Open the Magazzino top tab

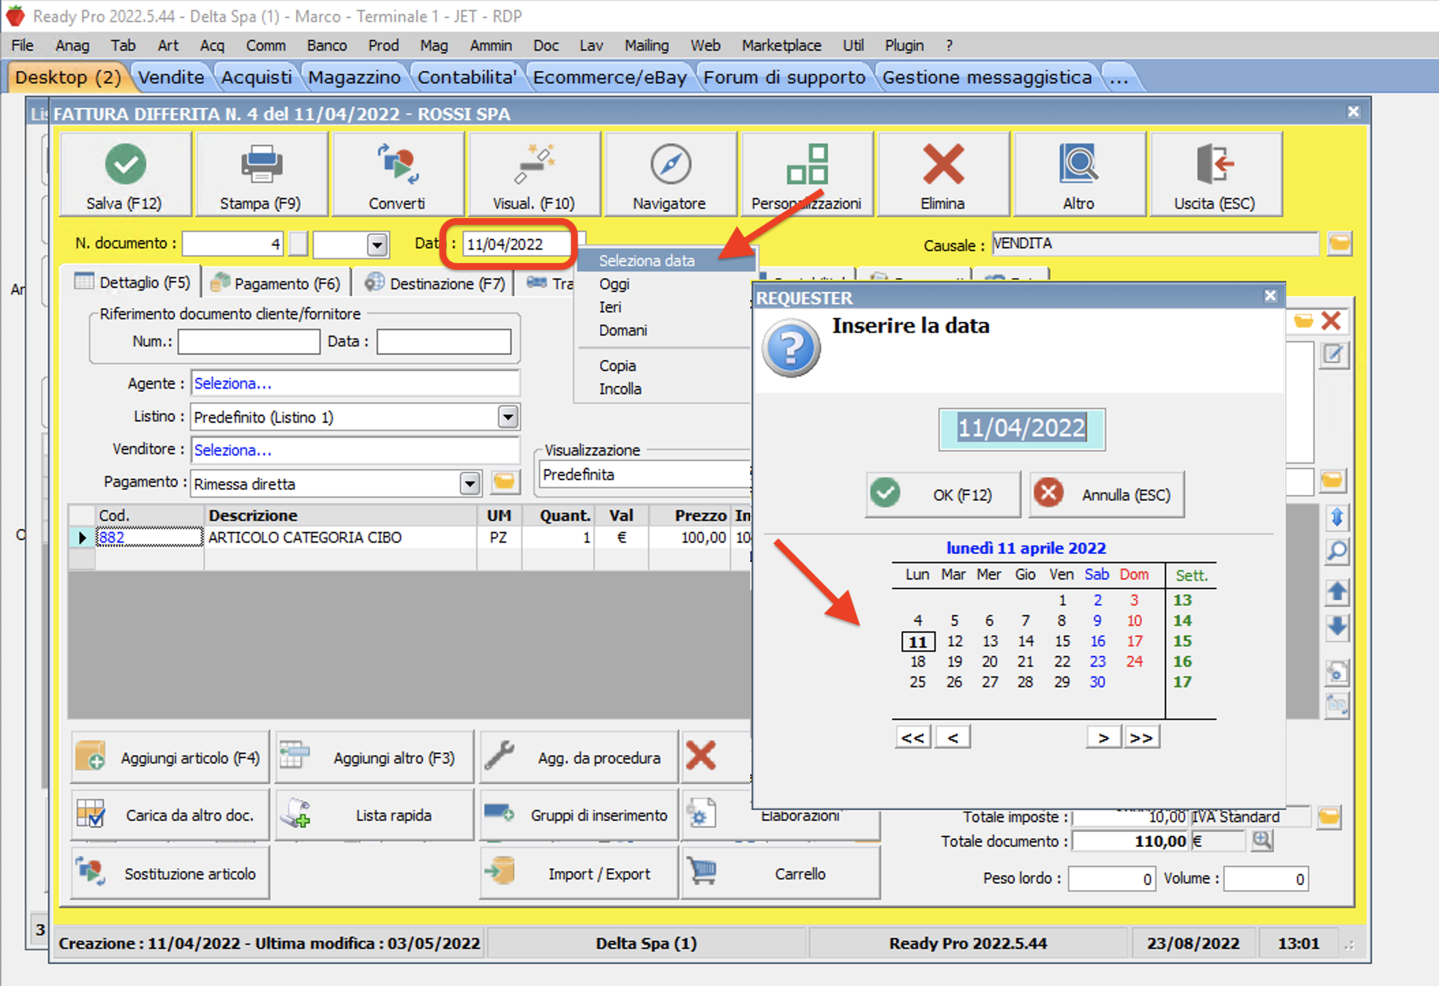pyautogui.click(x=354, y=77)
